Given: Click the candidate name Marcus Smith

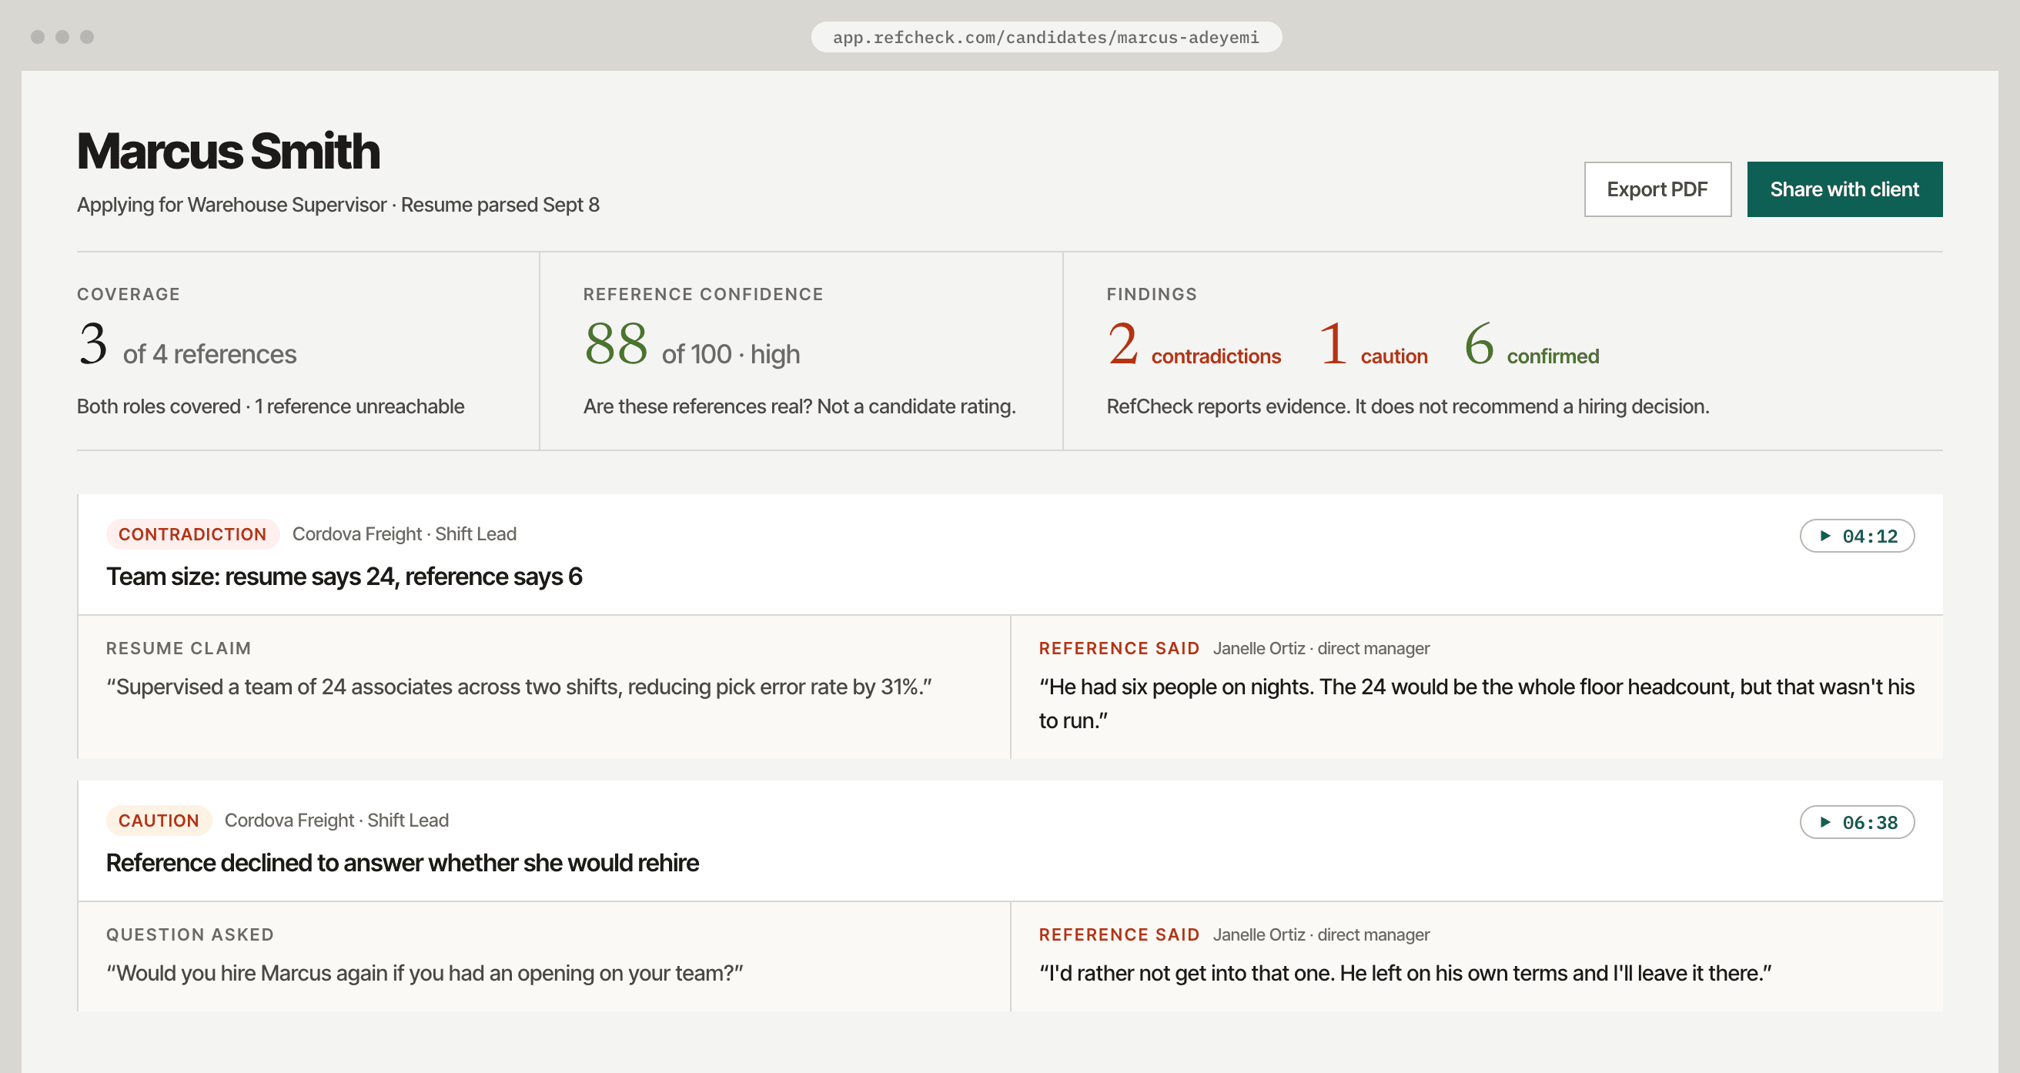Looking at the screenshot, I should [228, 151].
